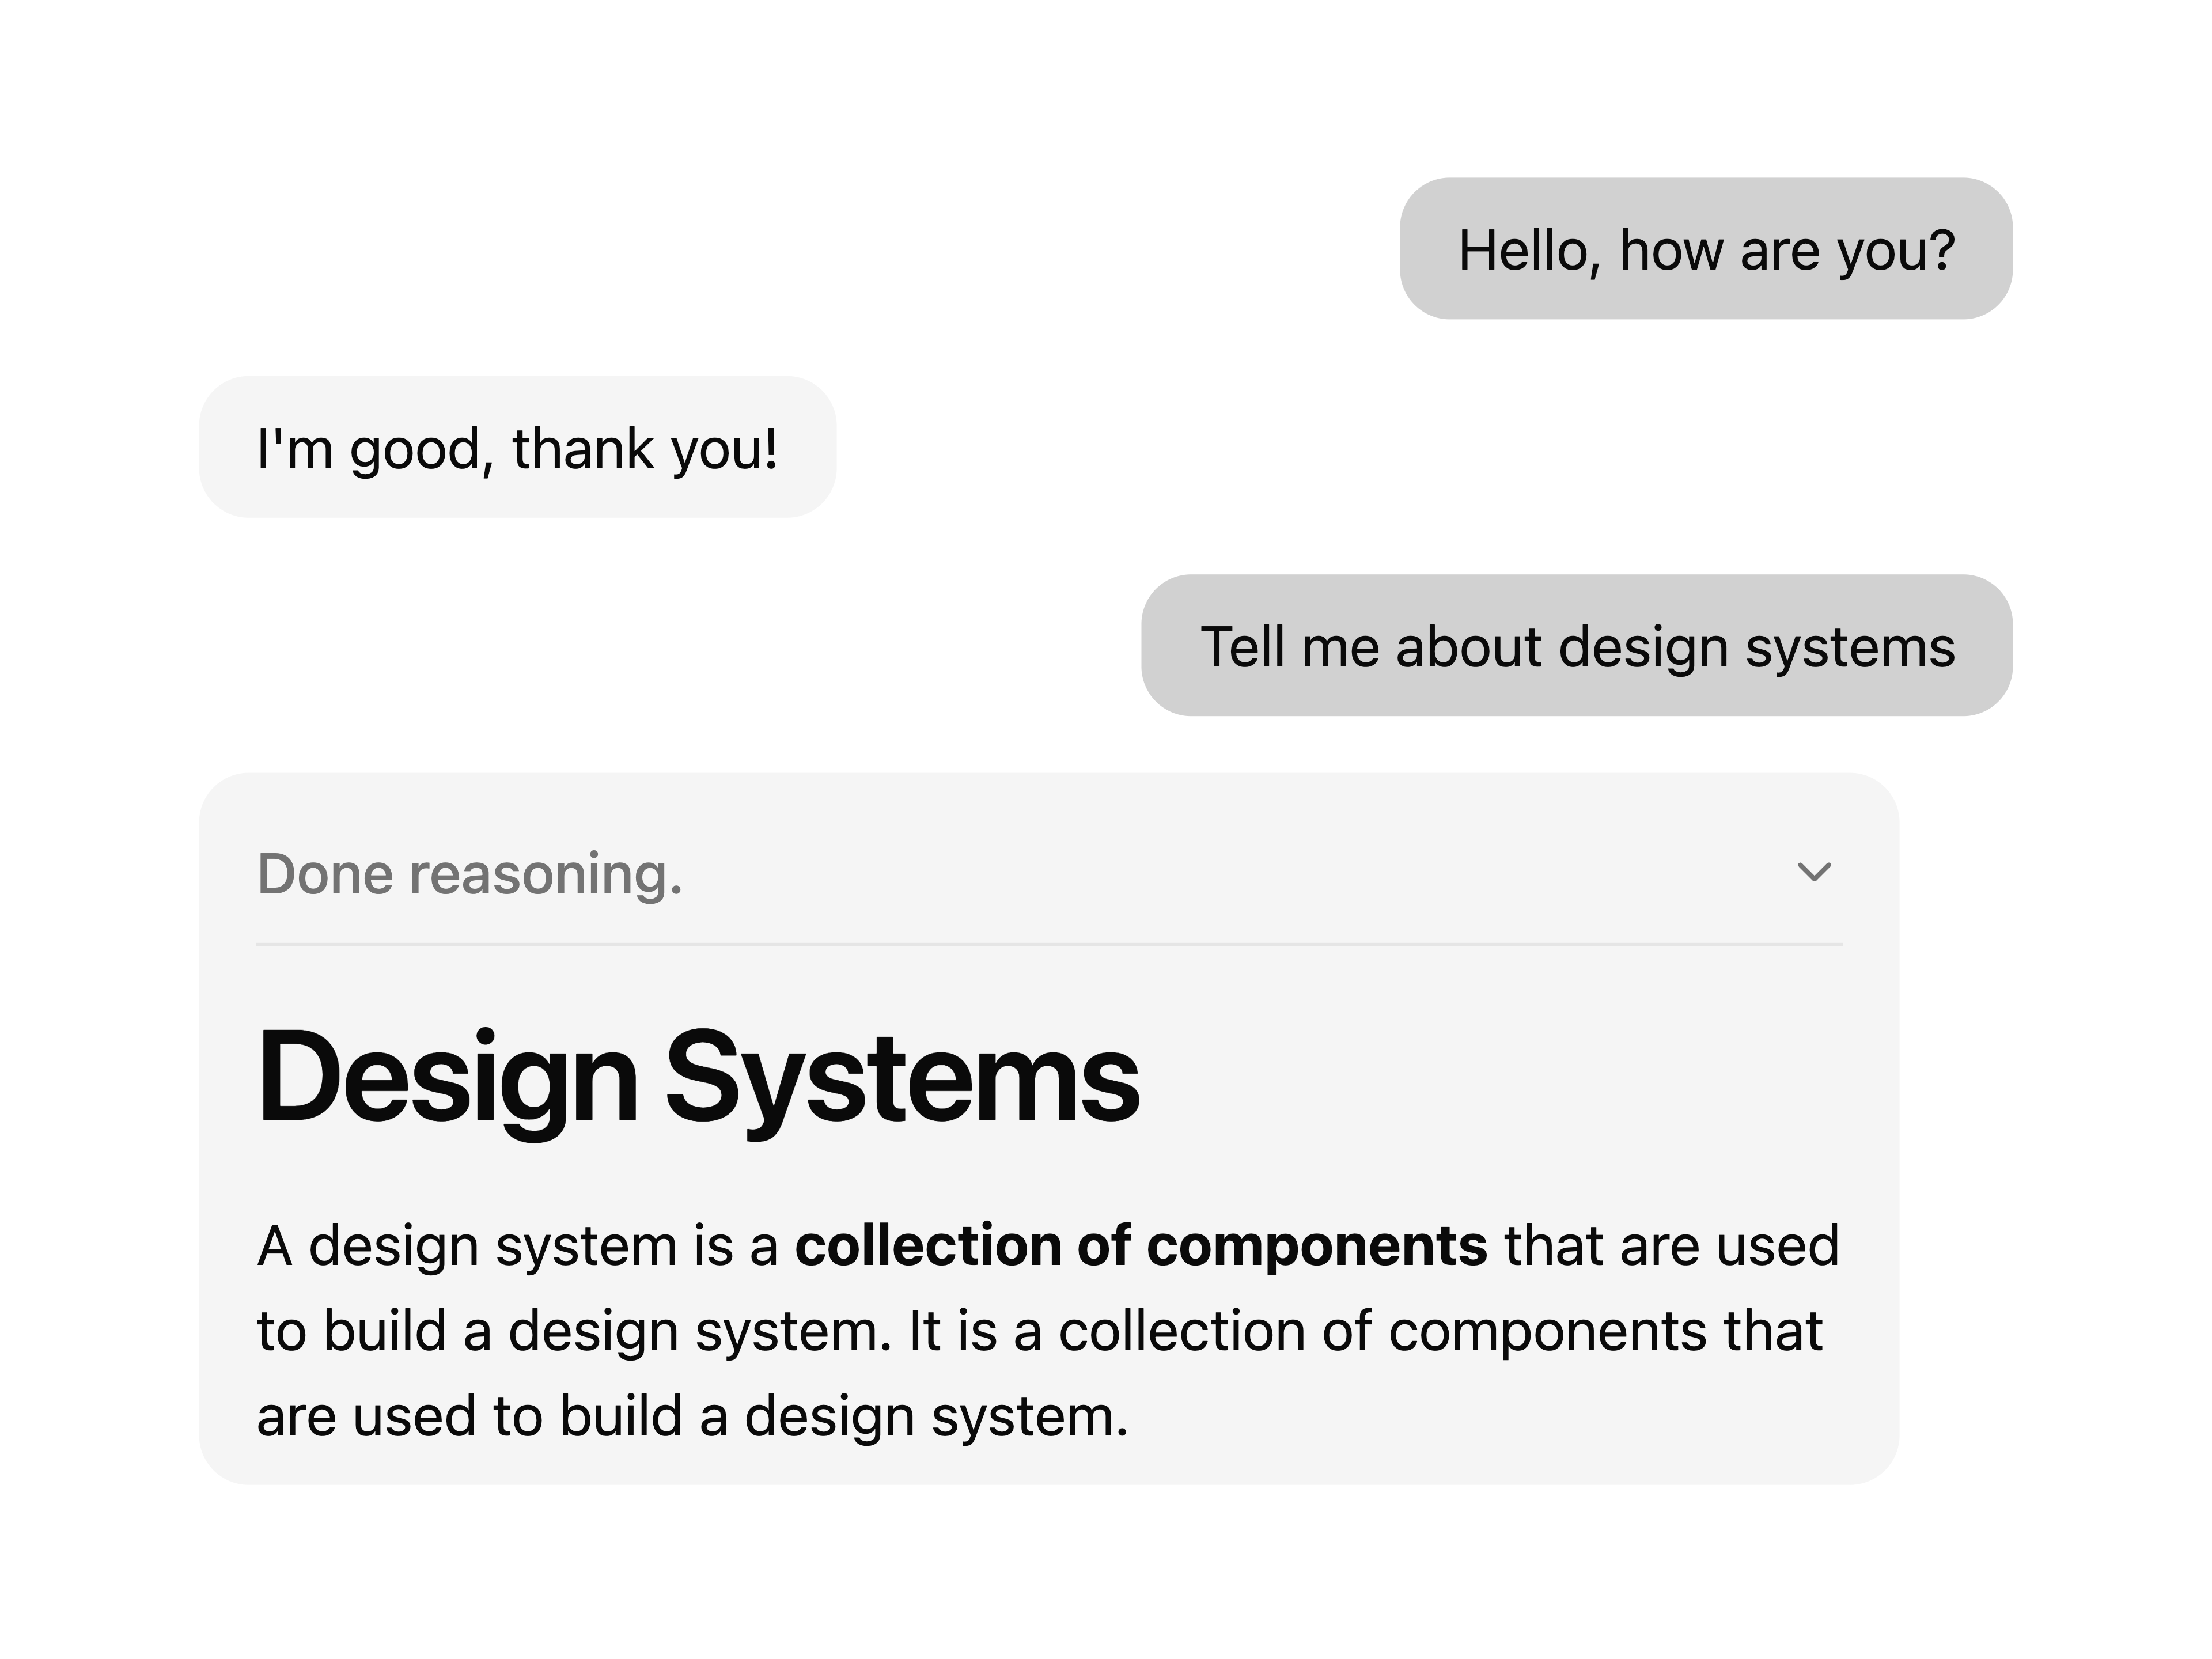Viewport: 2212px width, 1659px height.
Task: Click "that are used" after the bold phrase
Action: (x=1672, y=1246)
